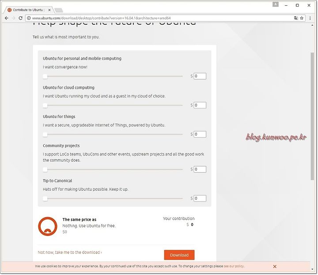This screenshot has width=318, height=275.
Task: Close the Contribute to Ubuntu tab
Action: click(x=49, y=10)
